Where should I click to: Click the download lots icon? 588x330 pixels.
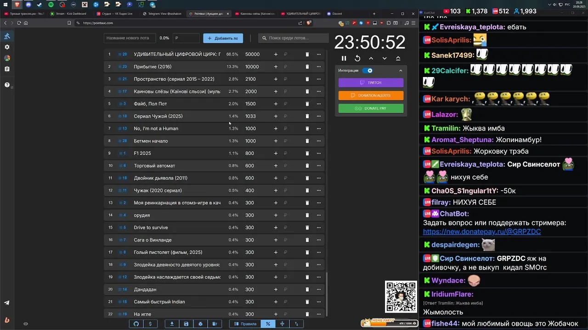pyautogui.click(x=172, y=324)
